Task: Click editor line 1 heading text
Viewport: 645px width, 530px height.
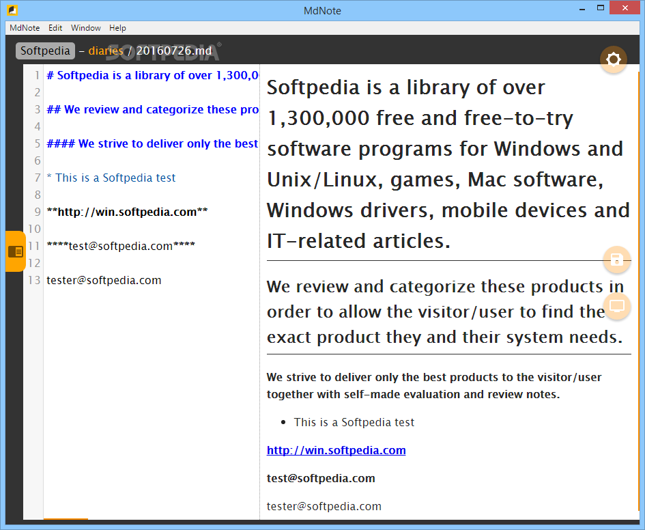Action: click(153, 75)
